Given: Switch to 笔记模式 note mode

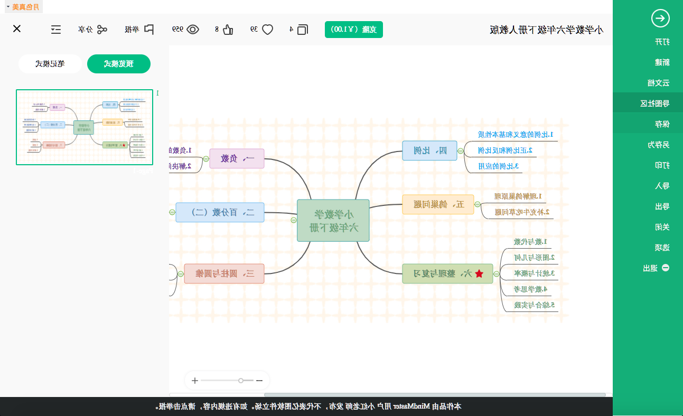Looking at the screenshot, I should pyautogui.click(x=50, y=64).
